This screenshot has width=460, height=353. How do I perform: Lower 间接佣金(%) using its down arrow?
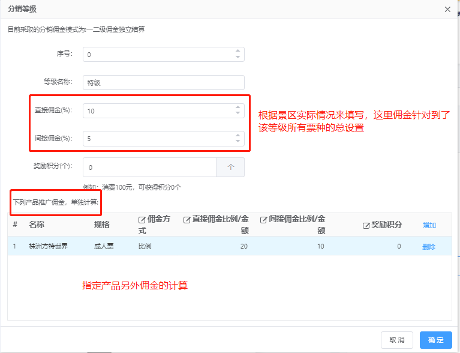point(238,142)
